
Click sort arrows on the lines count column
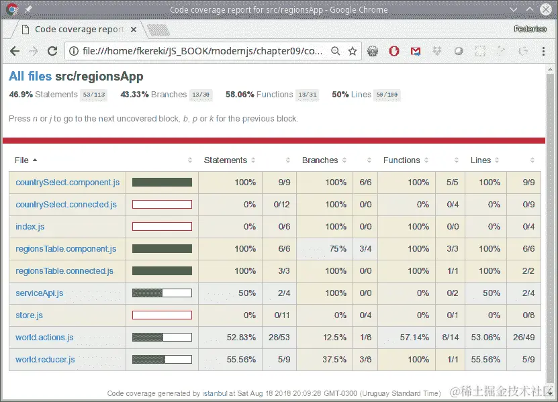(x=532, y=160)
